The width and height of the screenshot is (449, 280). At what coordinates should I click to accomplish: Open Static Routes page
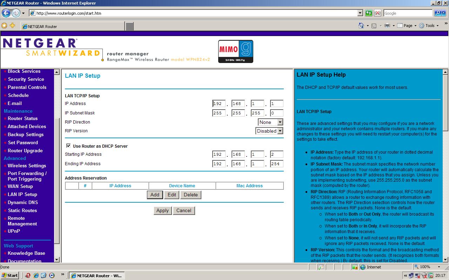point(22,210)
